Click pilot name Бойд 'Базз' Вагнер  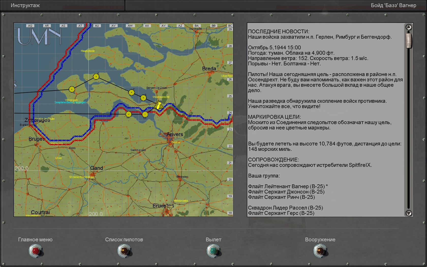[393, 5]
